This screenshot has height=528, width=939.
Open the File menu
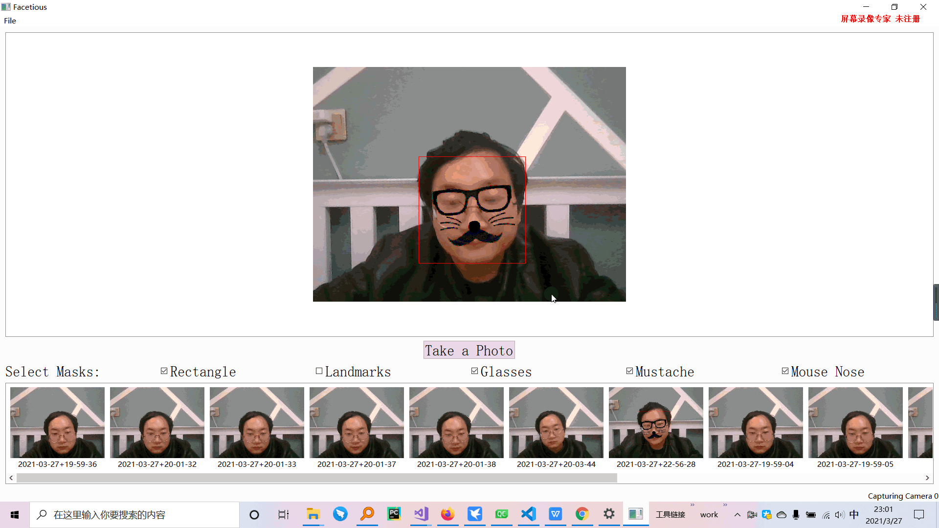click(9, 21)
